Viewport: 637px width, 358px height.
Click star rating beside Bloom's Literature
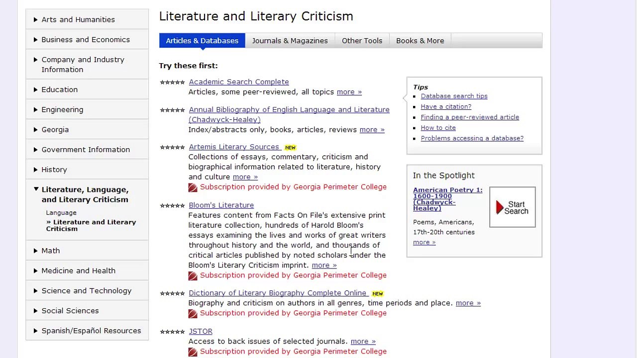(172, 205)
